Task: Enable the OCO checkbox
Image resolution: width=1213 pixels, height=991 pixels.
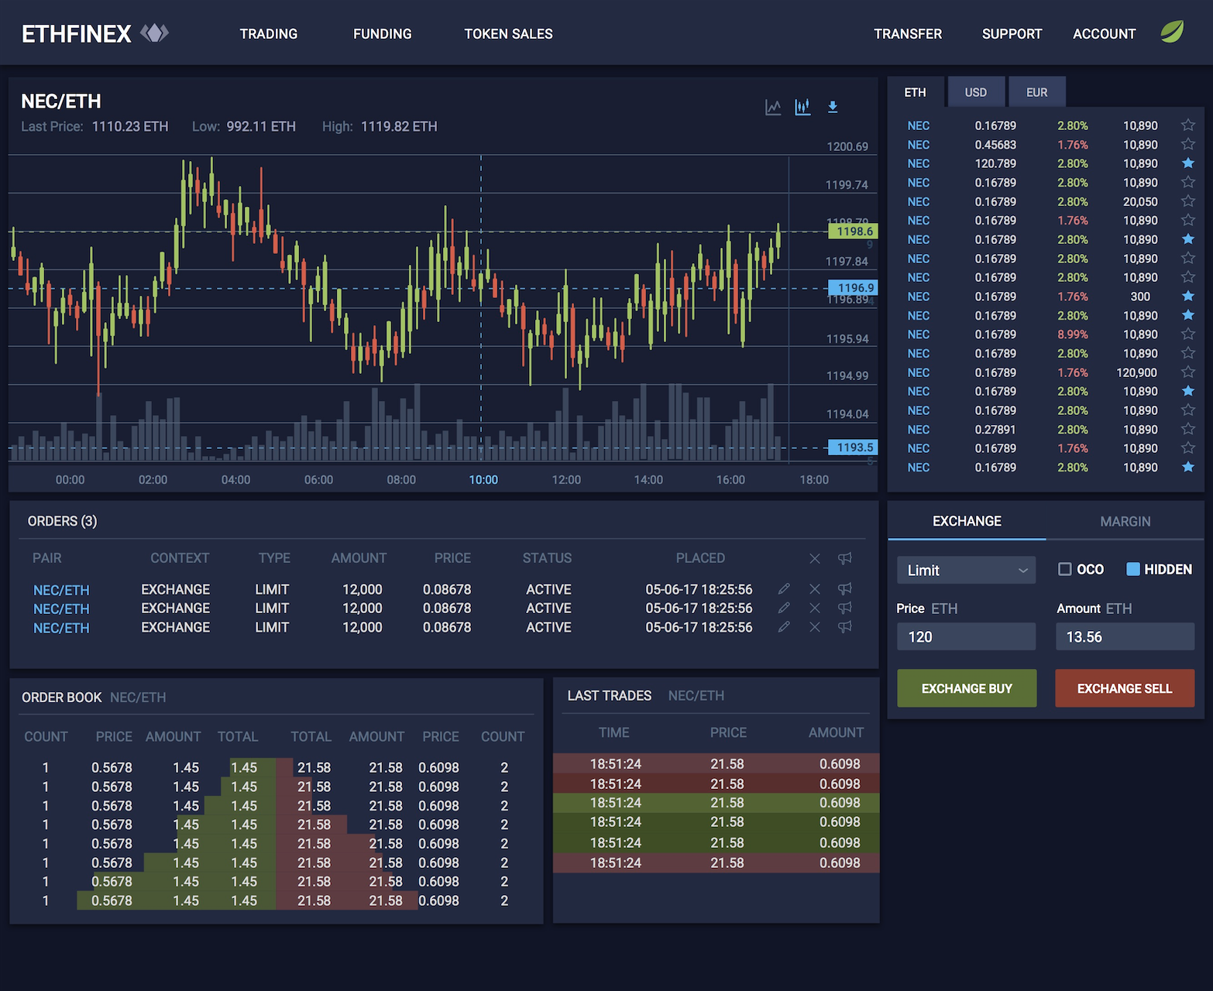Action: point(1065,570)
